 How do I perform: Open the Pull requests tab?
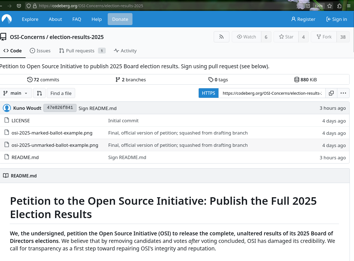[x=82, y=51]
